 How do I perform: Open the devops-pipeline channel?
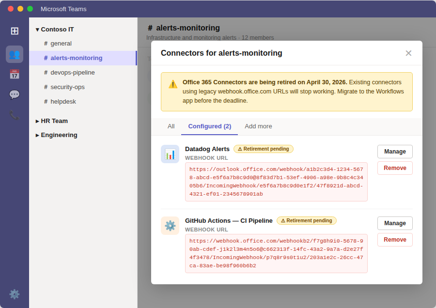83,73
